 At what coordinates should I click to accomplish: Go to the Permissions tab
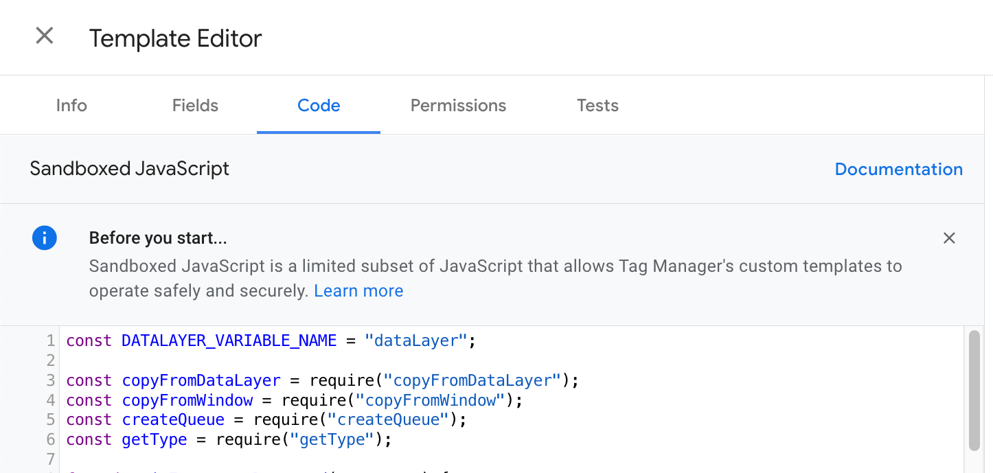point(458,106)
